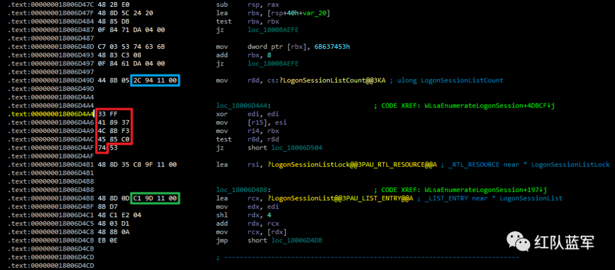Select opcode bytes "8B D7"
615x270 pixels.
pyautogui.click(x=108, y=206)
